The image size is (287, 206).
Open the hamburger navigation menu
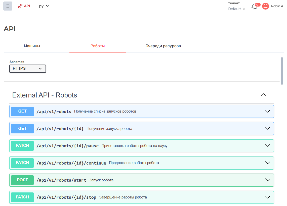coord(8,6)
